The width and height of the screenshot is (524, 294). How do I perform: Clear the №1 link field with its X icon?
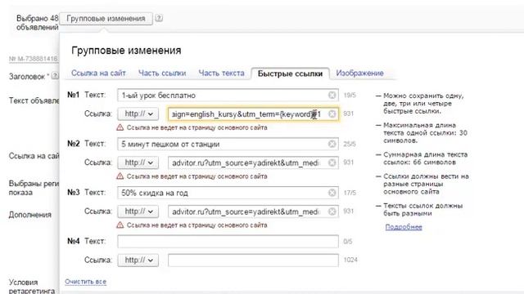pos(332,114)
